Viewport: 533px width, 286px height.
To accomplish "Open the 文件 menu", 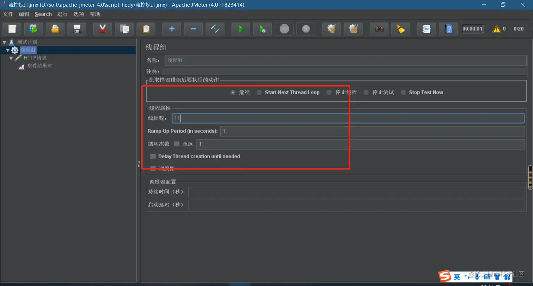I will pos(8,14).
